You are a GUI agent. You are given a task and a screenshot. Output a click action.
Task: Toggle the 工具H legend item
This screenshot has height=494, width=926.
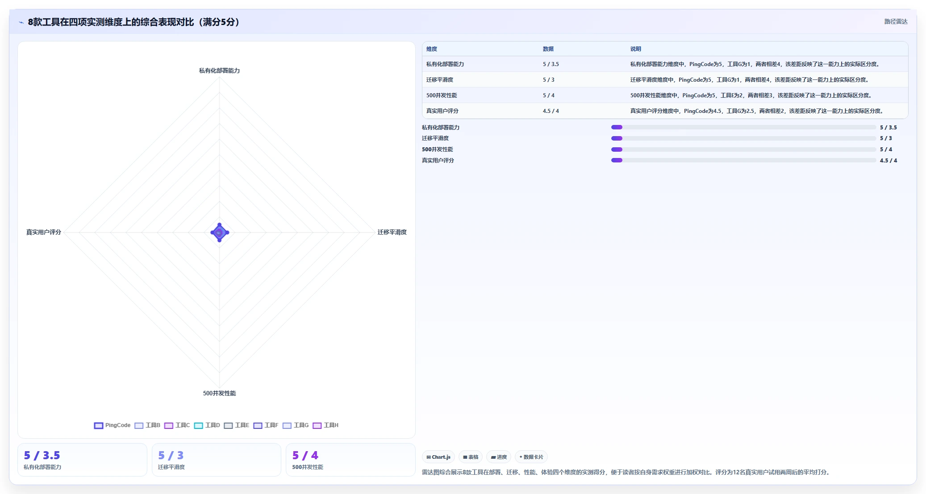click(x=325, y=425)
